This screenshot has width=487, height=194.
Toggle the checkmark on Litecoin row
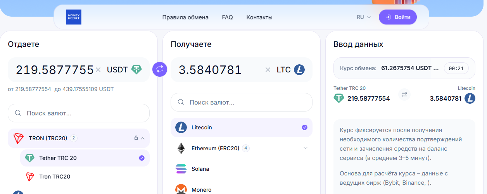pyautogui.click(x=304, y=127)
